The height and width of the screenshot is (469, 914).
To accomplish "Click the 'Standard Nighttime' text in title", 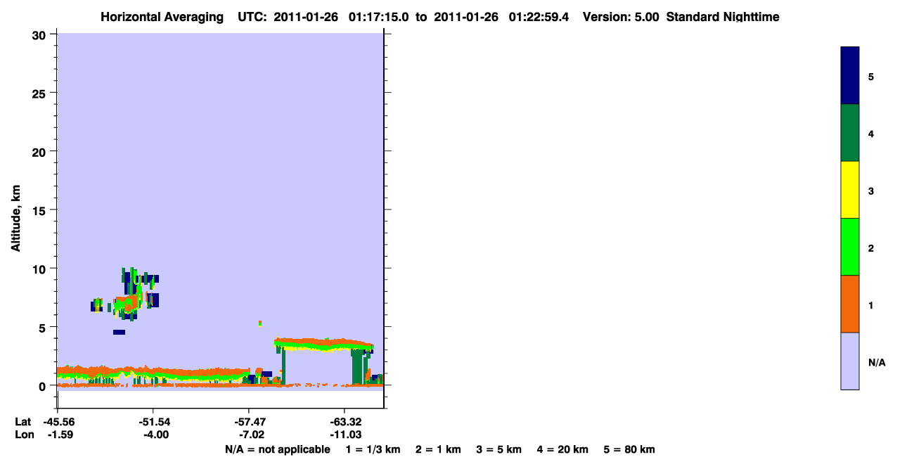I will [723, 17].
